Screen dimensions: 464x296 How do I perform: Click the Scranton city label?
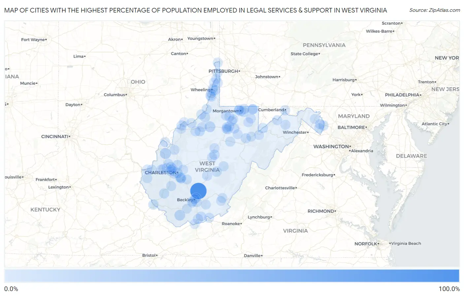tap(391, 23)
